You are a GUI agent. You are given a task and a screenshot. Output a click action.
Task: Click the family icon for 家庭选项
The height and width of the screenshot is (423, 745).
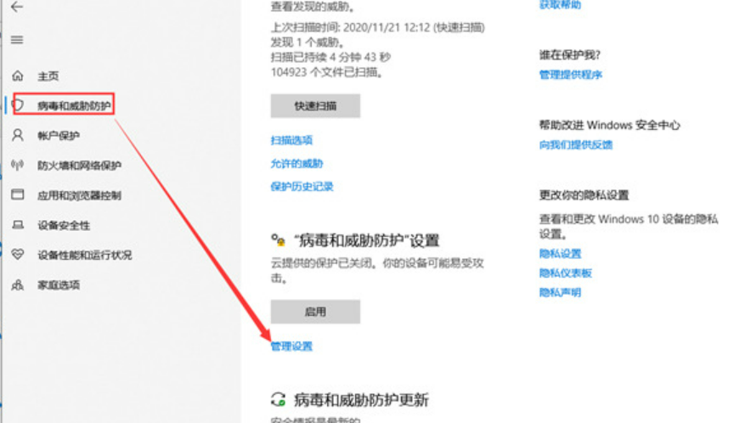pos(18,285)
